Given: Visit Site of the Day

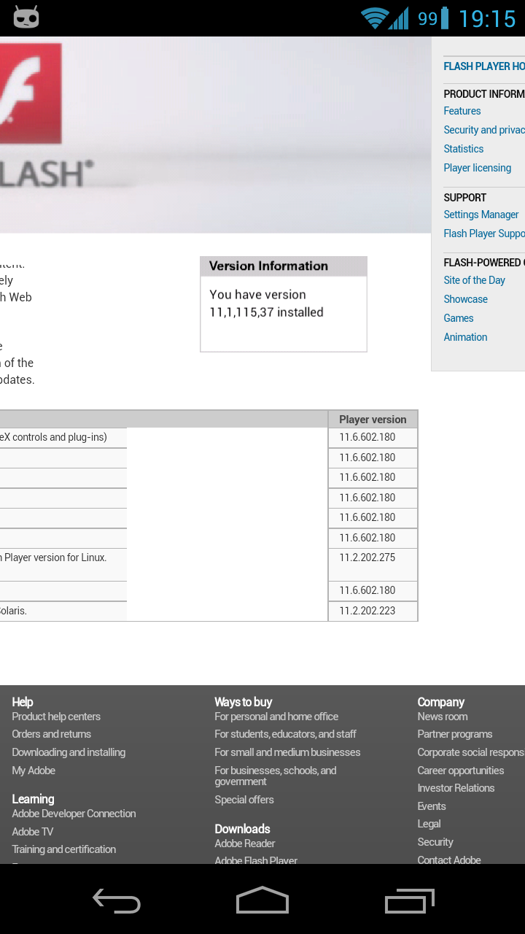Looking at the screenshot, I should [x=475, y=280].
